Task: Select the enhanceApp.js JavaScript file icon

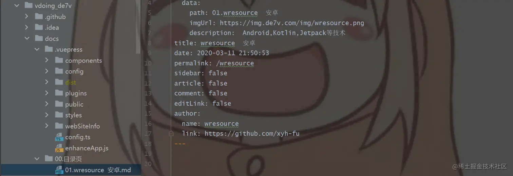Action: [59, 148]
